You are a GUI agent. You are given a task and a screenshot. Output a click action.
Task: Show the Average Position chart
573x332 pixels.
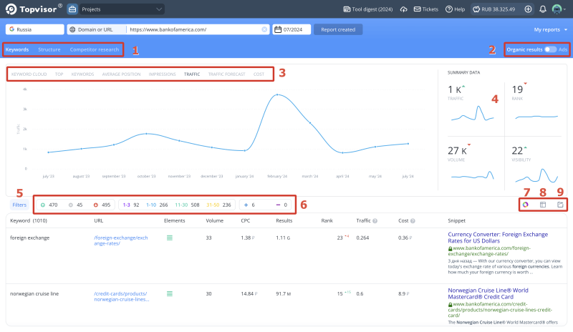click(121, 74)
